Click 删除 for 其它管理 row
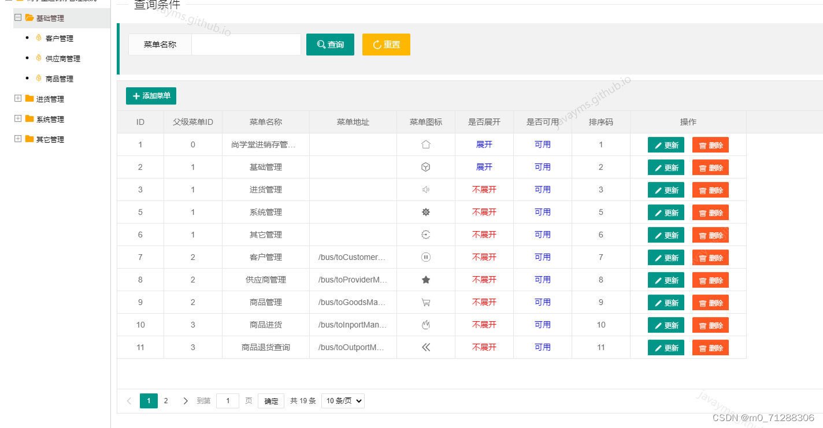The width and height of the screenshot is (823, 428). (710, 235)
